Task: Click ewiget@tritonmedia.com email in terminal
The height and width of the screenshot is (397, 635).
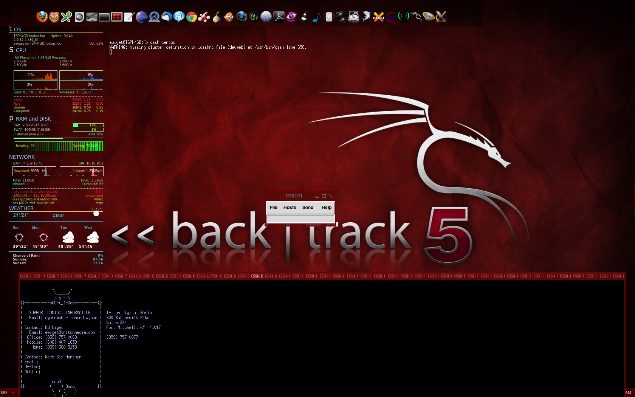Action: (70, 332)
